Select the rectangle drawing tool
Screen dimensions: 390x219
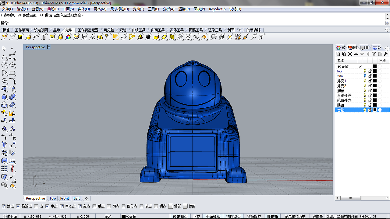[12, 73]
